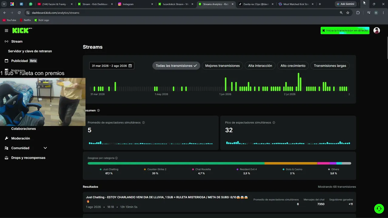Click info icon beside Desglose por categoría
388x218 pixels.
click(x=116, y=158)
